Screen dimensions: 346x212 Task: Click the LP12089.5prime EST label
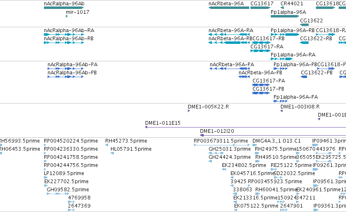click(x=64, y=173)
